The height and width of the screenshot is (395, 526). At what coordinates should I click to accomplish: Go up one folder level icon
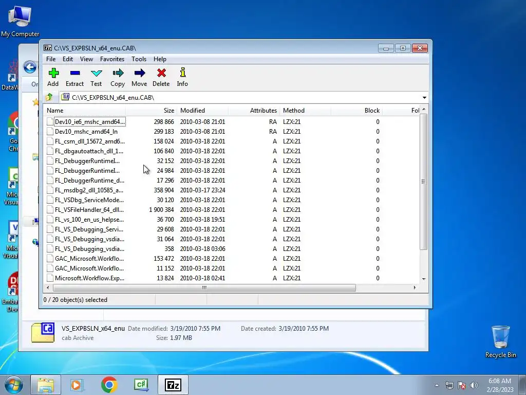(x=49, y=97)
